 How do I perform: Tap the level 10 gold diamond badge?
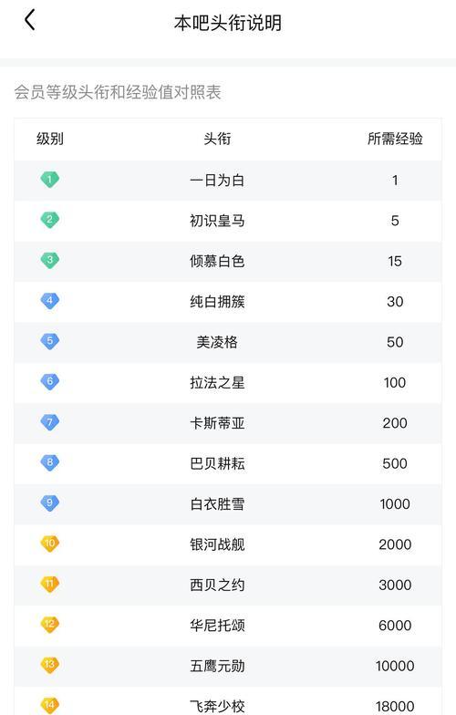tap(49, 544)
